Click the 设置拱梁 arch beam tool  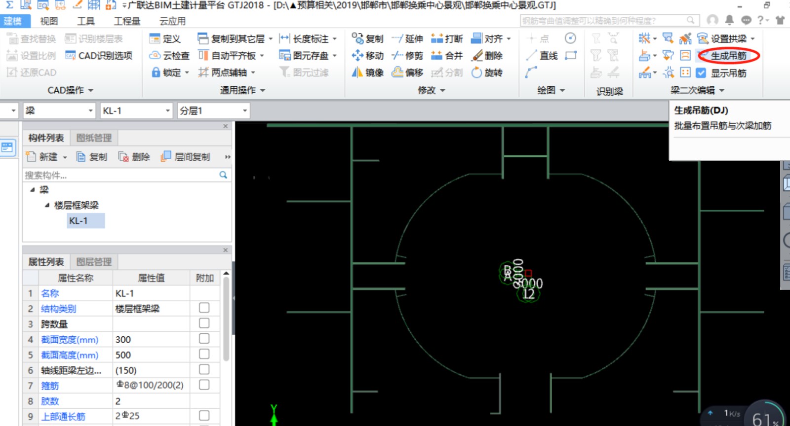point(726,38)
